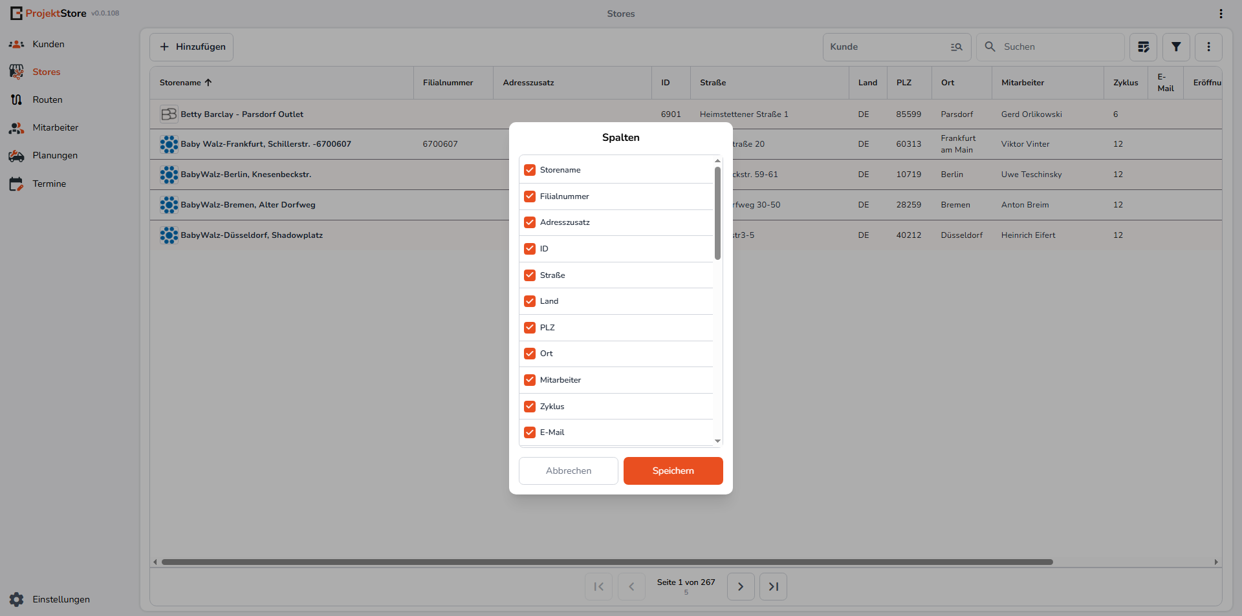Uncheck the Land column checkbox
The height and width of the screenshot is (616, 1242).
coord(530,301)
